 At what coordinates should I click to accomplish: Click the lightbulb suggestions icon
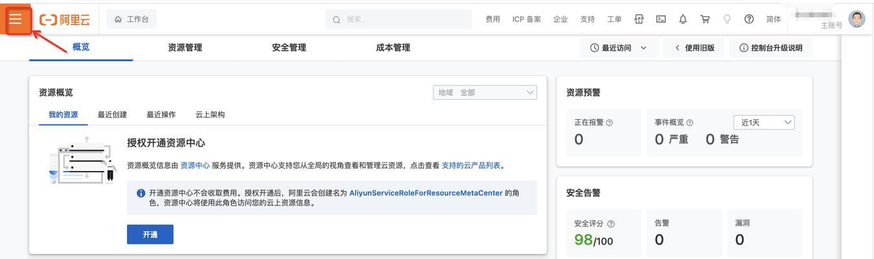(x=727, y=19)
